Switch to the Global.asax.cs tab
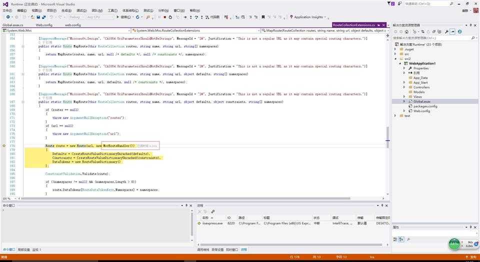Image resolution: width=480 pixels, height=262 pixels. coord(13,25)
